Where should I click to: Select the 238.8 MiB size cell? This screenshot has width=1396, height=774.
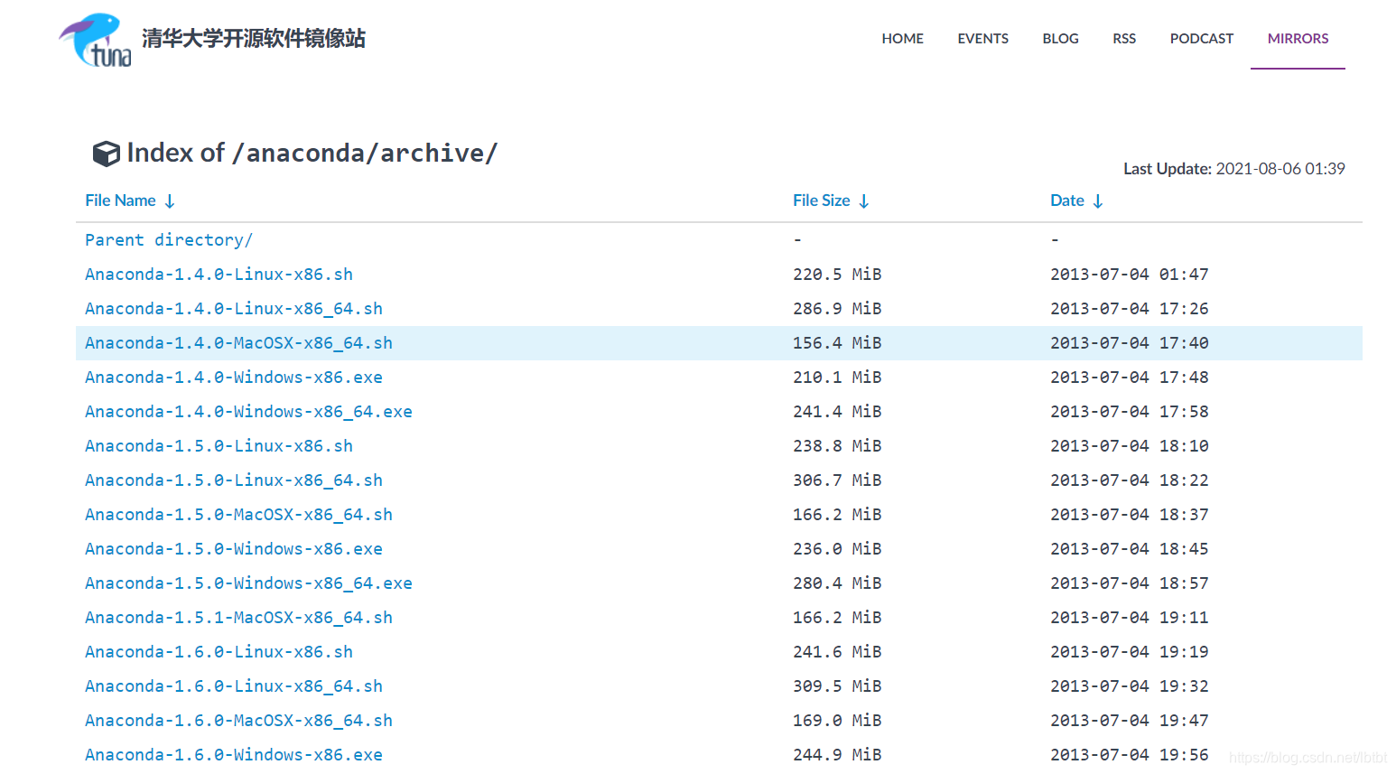[x=837, y=446]
